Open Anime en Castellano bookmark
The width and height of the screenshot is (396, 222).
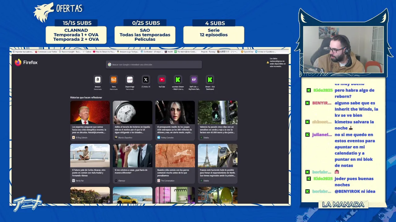[x=266, y=52]
